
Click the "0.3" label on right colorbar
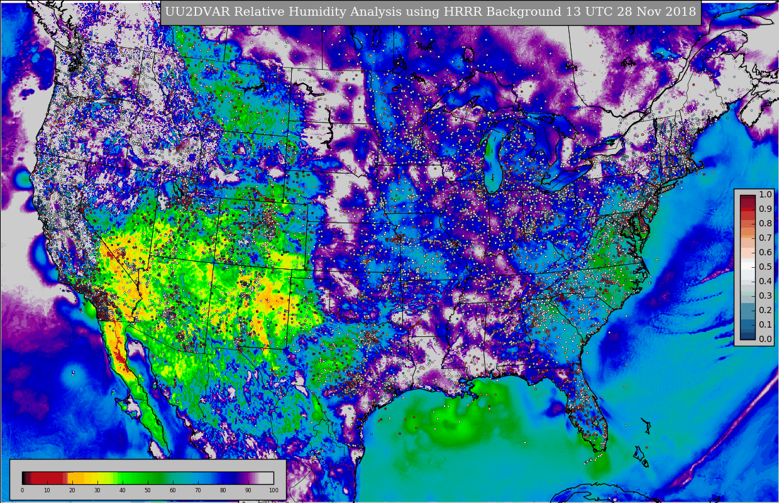point(765,296)
